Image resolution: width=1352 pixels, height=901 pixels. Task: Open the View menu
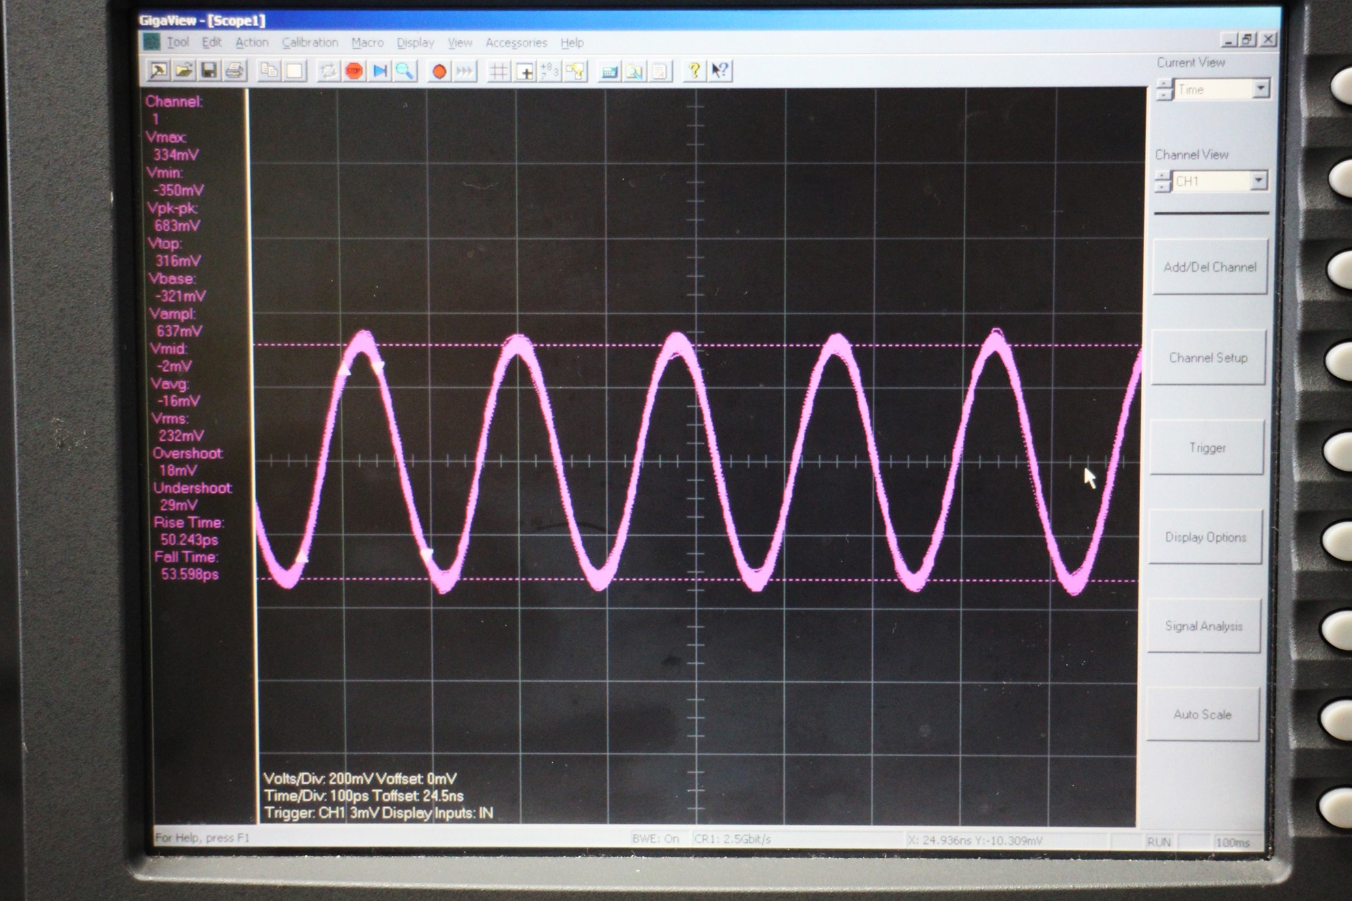460,42
